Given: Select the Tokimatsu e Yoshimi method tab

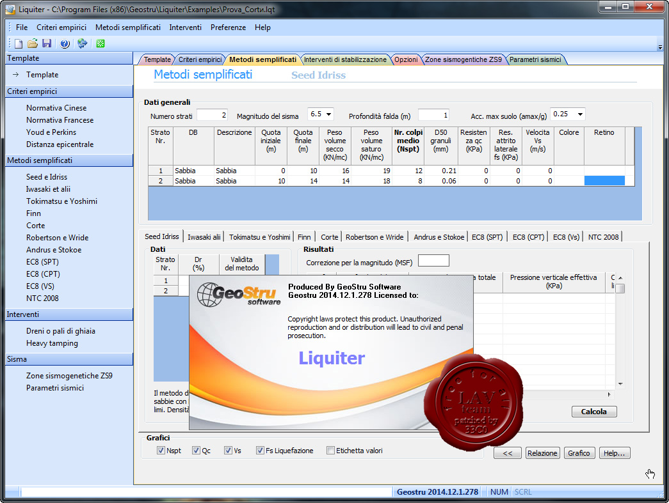Looking at the screenshot, I should click(259, 237).
